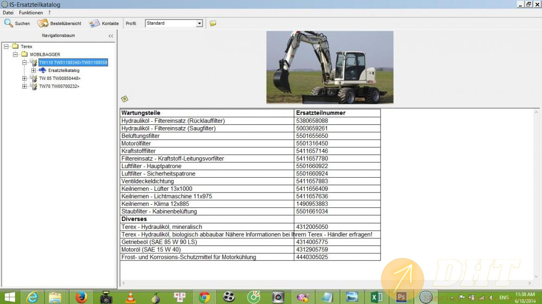Select MOBILBAGGER in the navigation tree
The width and height of the screenshot is (542, 304).
[45, 54]
